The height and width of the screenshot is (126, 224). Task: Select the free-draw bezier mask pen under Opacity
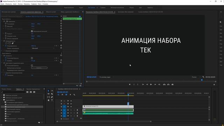tap(13, 43)
